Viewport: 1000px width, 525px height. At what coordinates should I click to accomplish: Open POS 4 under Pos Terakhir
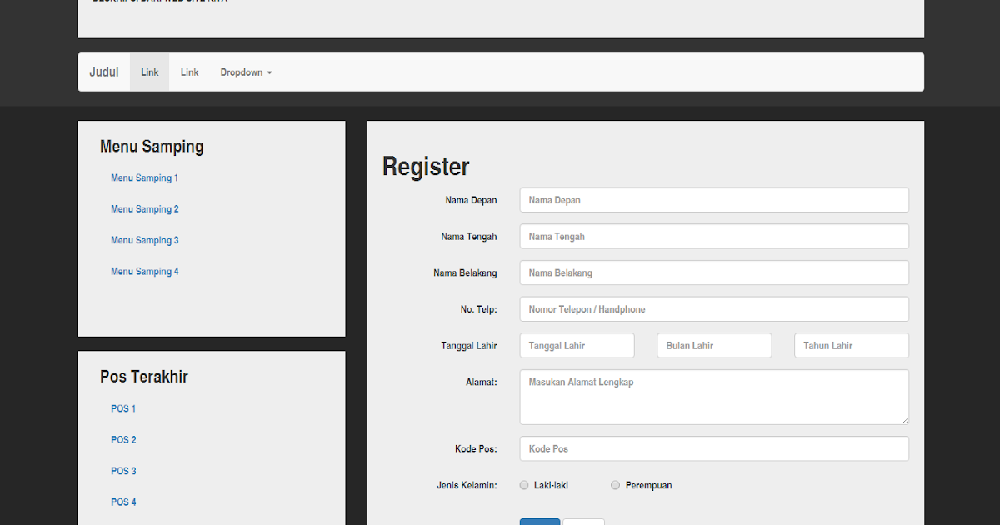click(x=123, y=502)
